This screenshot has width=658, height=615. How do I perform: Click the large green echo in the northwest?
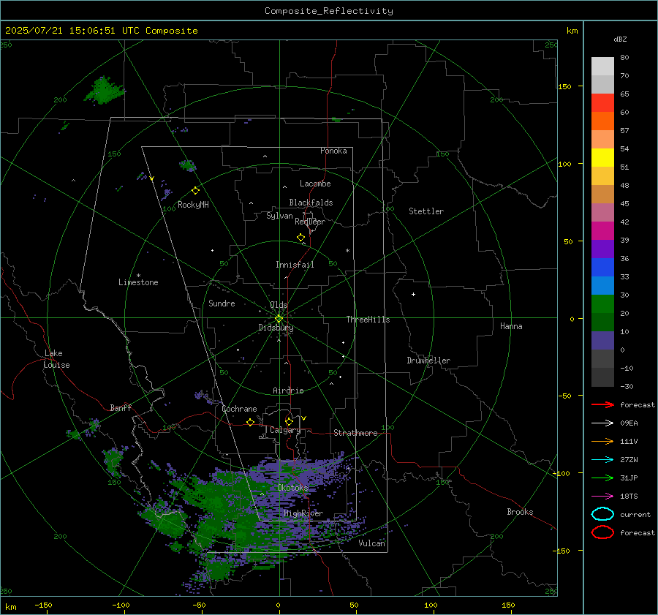[x=103, y=90]
